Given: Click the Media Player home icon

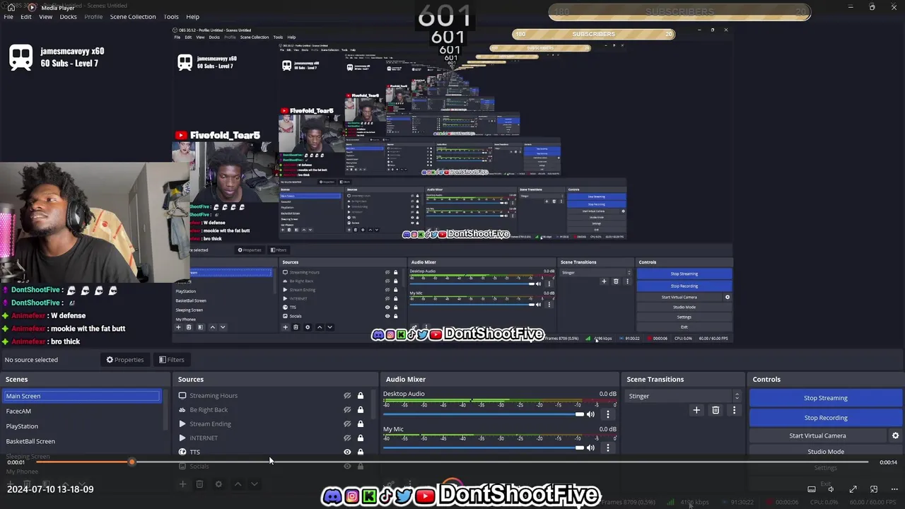Looking at the screenshot, I should click(11, 7).
